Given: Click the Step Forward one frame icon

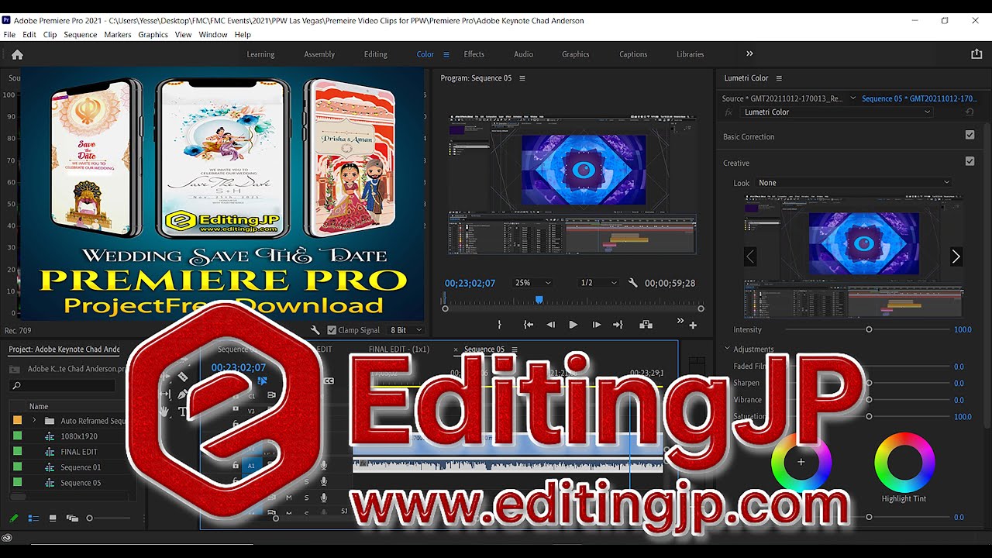Looking at the screenshot, I should coord(596,325).
